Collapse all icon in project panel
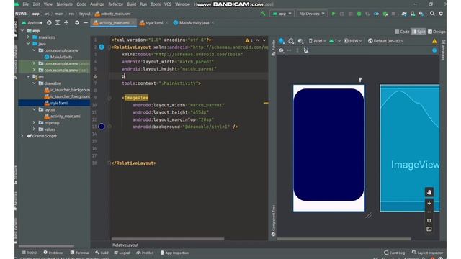 [x=66, y=22]
